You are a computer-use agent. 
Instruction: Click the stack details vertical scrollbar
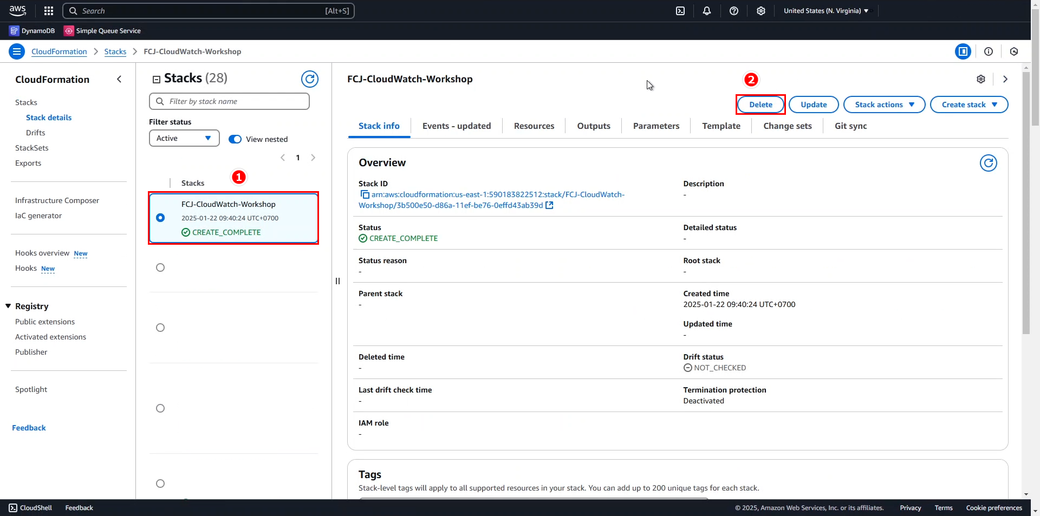[1026, 203]
